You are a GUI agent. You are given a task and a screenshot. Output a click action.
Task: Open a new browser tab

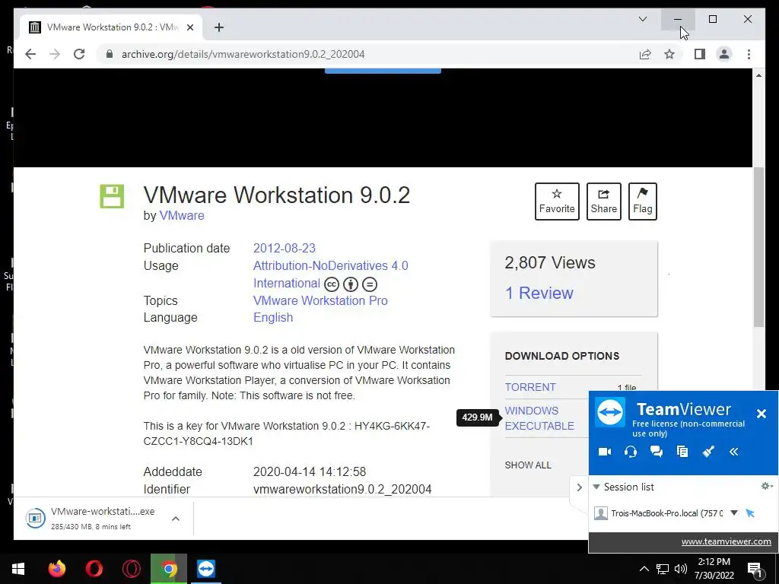219,27
